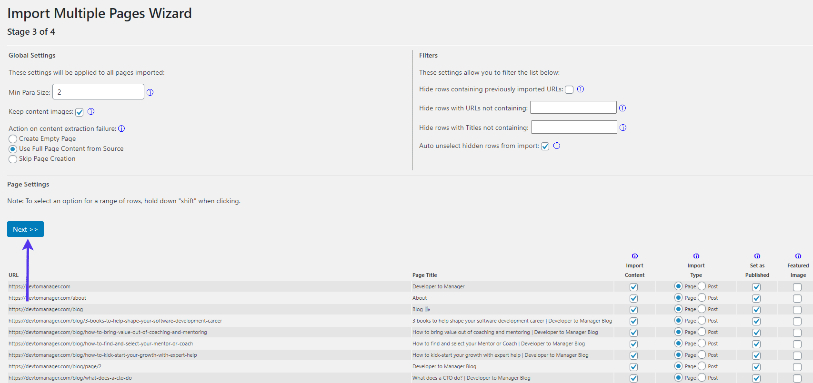The image size is (813, 383).
Task: Choose Skip Page Creation option
Action: click(13, 159)
